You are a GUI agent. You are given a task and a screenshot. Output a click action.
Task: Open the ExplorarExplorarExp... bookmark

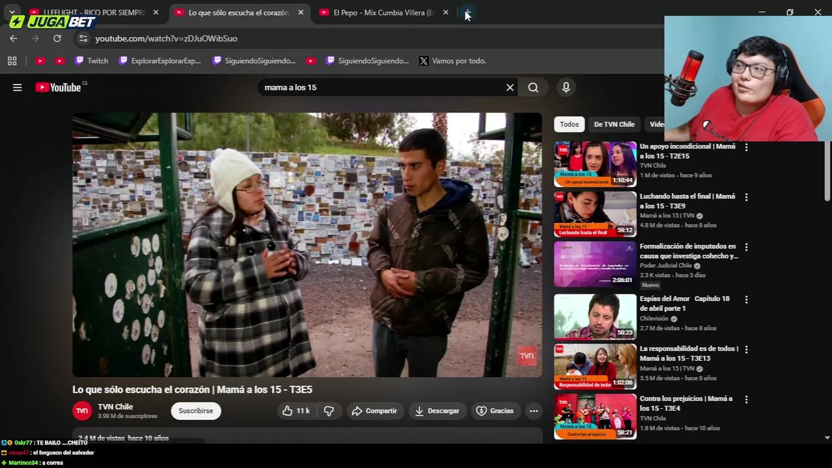(x=159, y=60)
